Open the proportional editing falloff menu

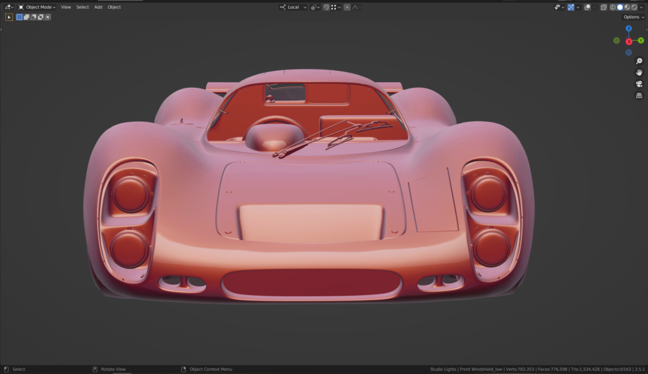356,7
